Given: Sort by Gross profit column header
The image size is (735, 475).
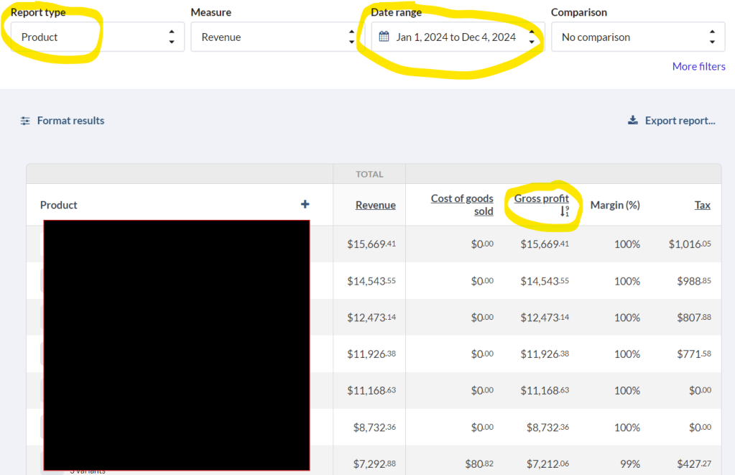Looking at the screenshot, I should [x=541, y=198].
